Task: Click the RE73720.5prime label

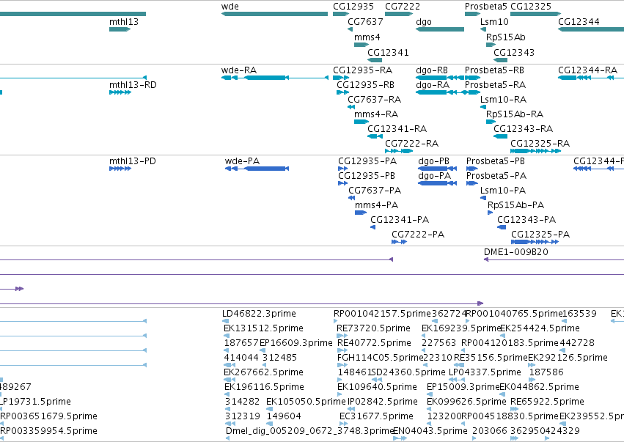Action: [373, 328]
